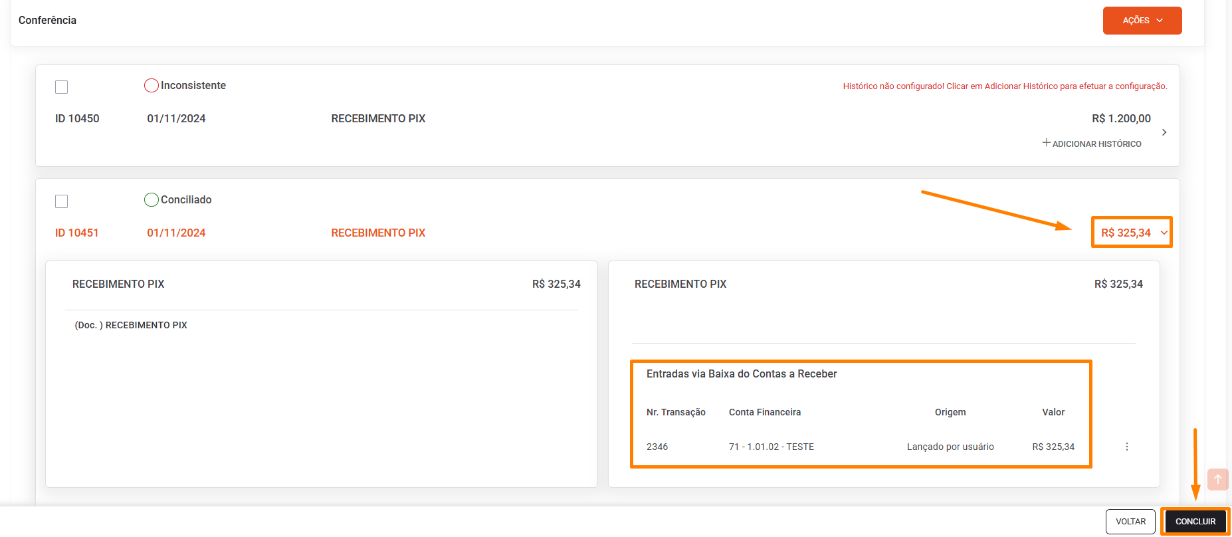1232x537 pixels.
Task: Click the red Inconsistente status circle
Action: (152, 86)
